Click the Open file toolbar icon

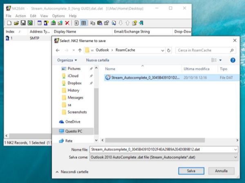[16, 23]
